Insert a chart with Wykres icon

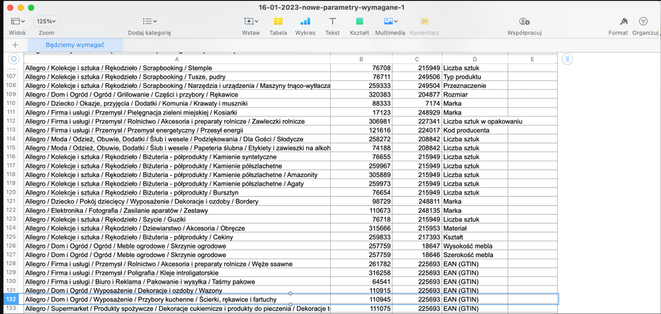tap(305, 21)
